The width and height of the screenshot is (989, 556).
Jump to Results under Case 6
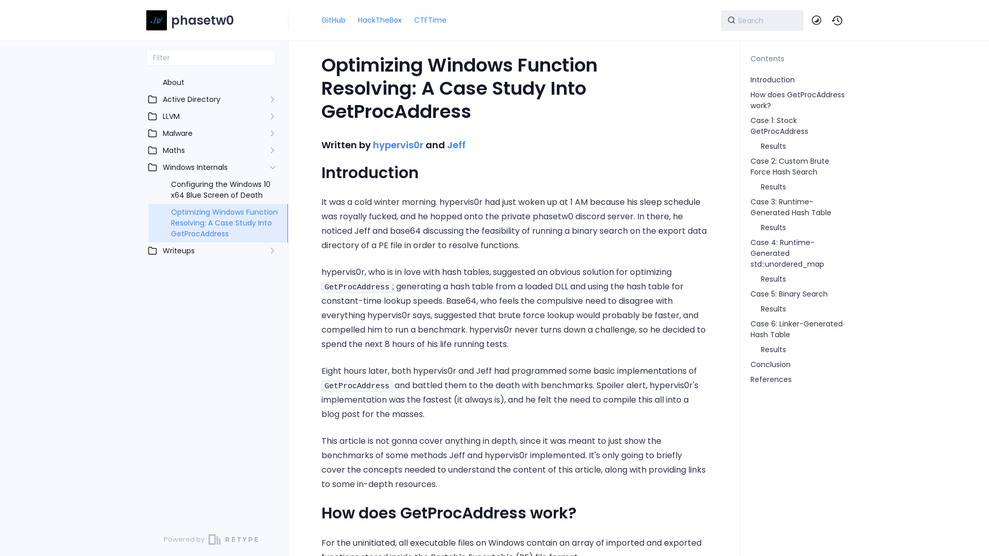tap(773, 350)
